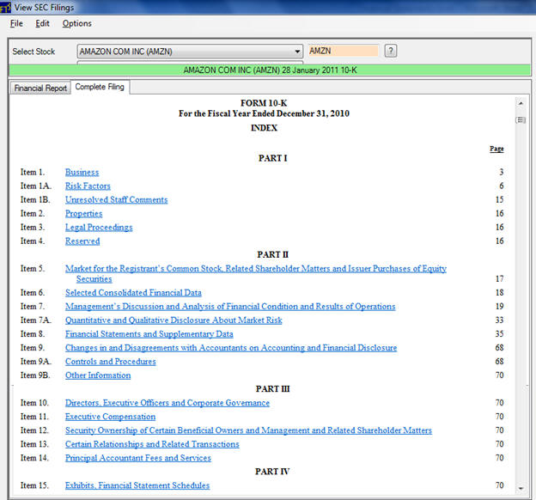The width and height of the screenshot is (536, 500).
Task: Open Changes in and Disagreements with Accountants link
Action: pyautogui.click(x=231, y=347)
